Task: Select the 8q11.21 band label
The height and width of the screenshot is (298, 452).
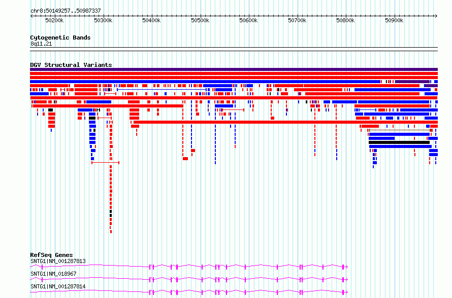Action: 41,44
